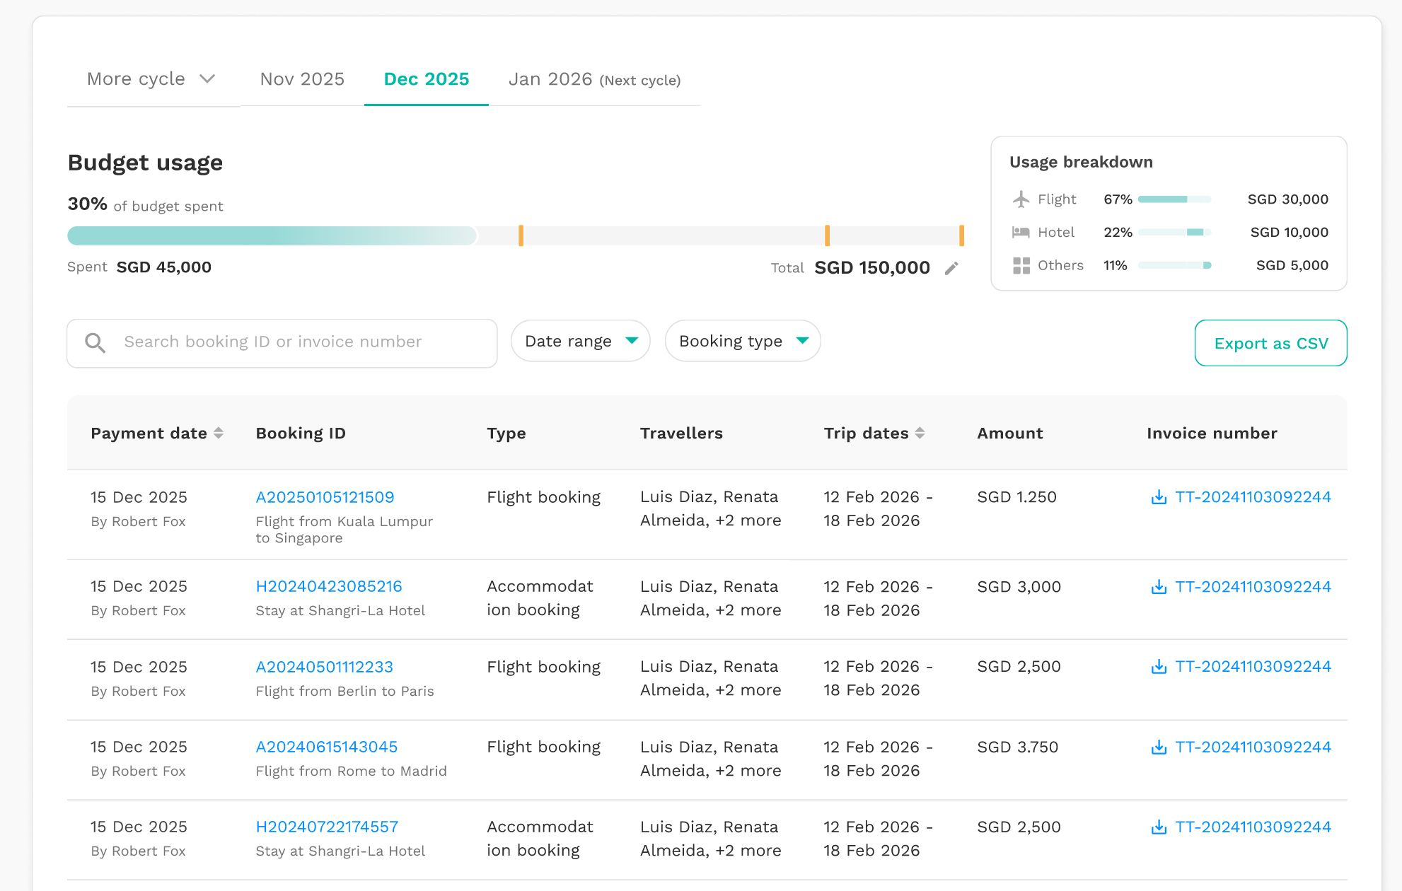Image resolution: width=1402 pixels, height=891 pixels.
Task: Click the pencil icon to edit total budget
Action: tap(951, 268)
